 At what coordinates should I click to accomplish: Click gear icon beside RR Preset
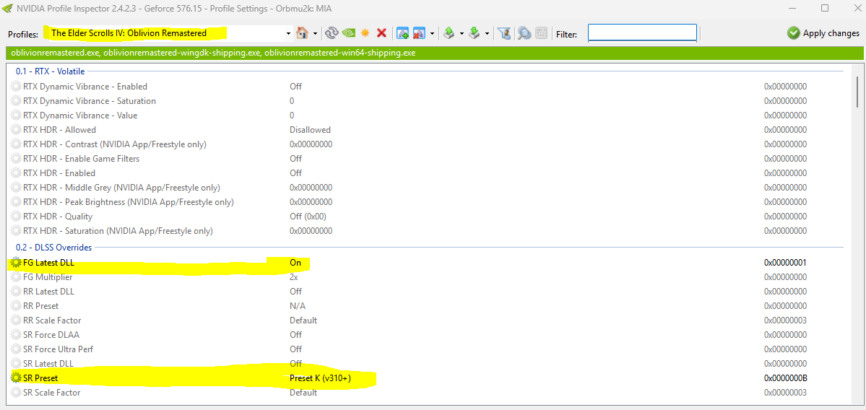point(16,306)
